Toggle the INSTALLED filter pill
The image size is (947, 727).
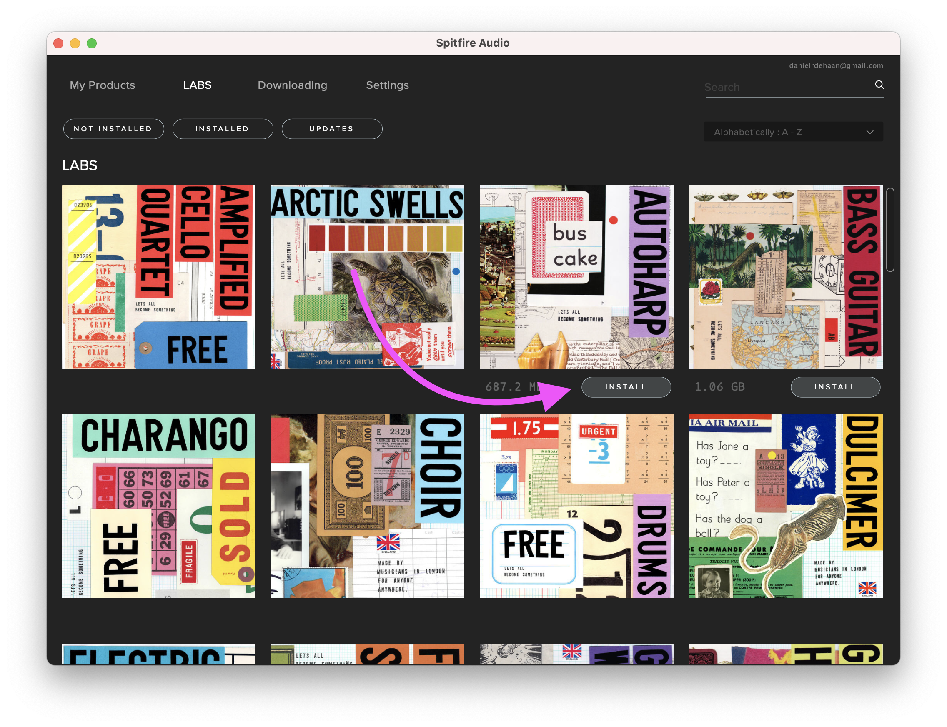click(x=222, y=129)
